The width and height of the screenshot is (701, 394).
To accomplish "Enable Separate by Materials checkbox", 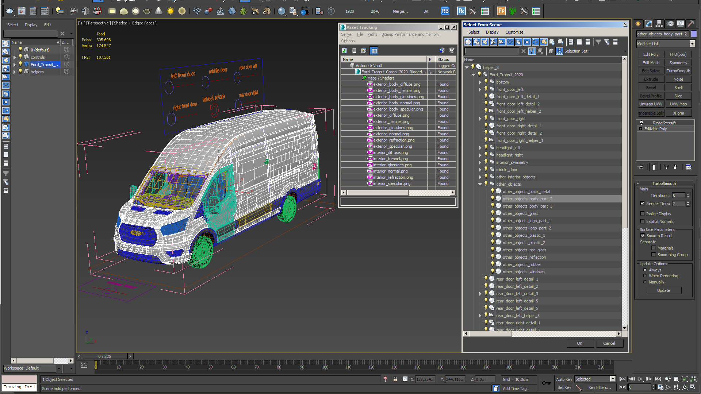I will pos(654,248).
